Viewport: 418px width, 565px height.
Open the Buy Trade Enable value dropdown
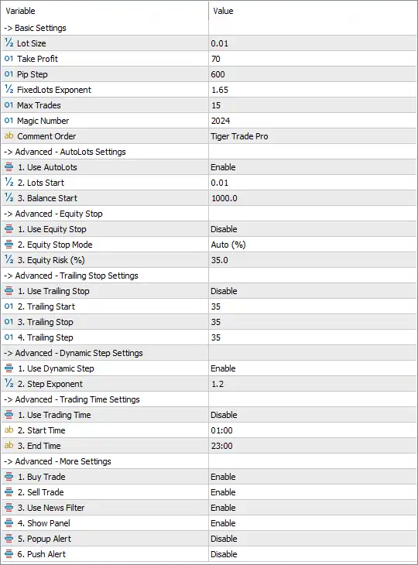tap(313, 477)
